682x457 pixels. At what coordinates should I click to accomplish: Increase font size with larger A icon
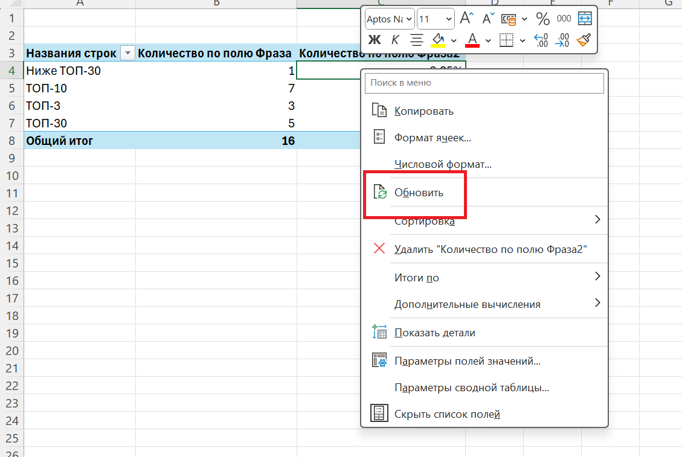click(x=466, y=18)
